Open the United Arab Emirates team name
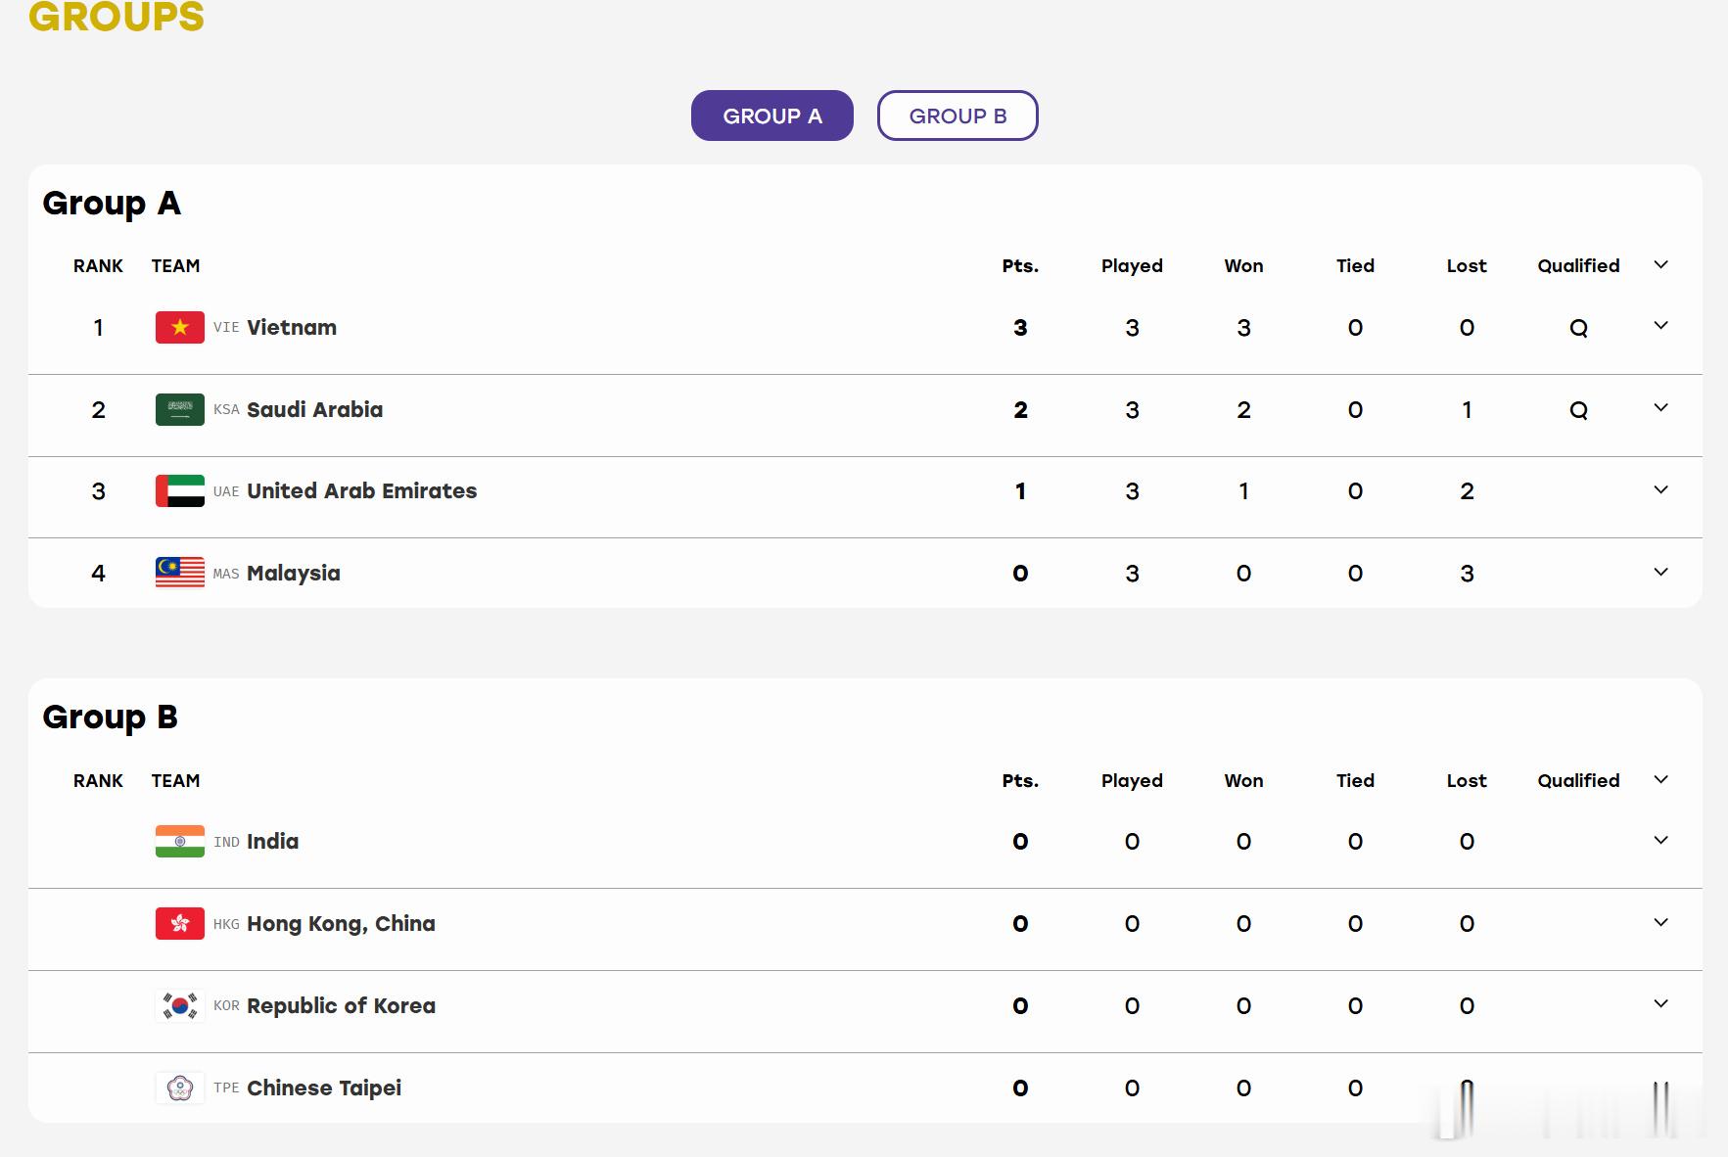1728x1157 pixels. [361, 490]
